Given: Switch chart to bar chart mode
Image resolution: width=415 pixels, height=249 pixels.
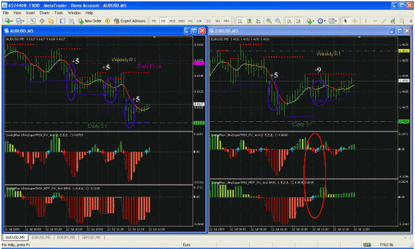Looking at the screenshot, I should coord(240,21).
